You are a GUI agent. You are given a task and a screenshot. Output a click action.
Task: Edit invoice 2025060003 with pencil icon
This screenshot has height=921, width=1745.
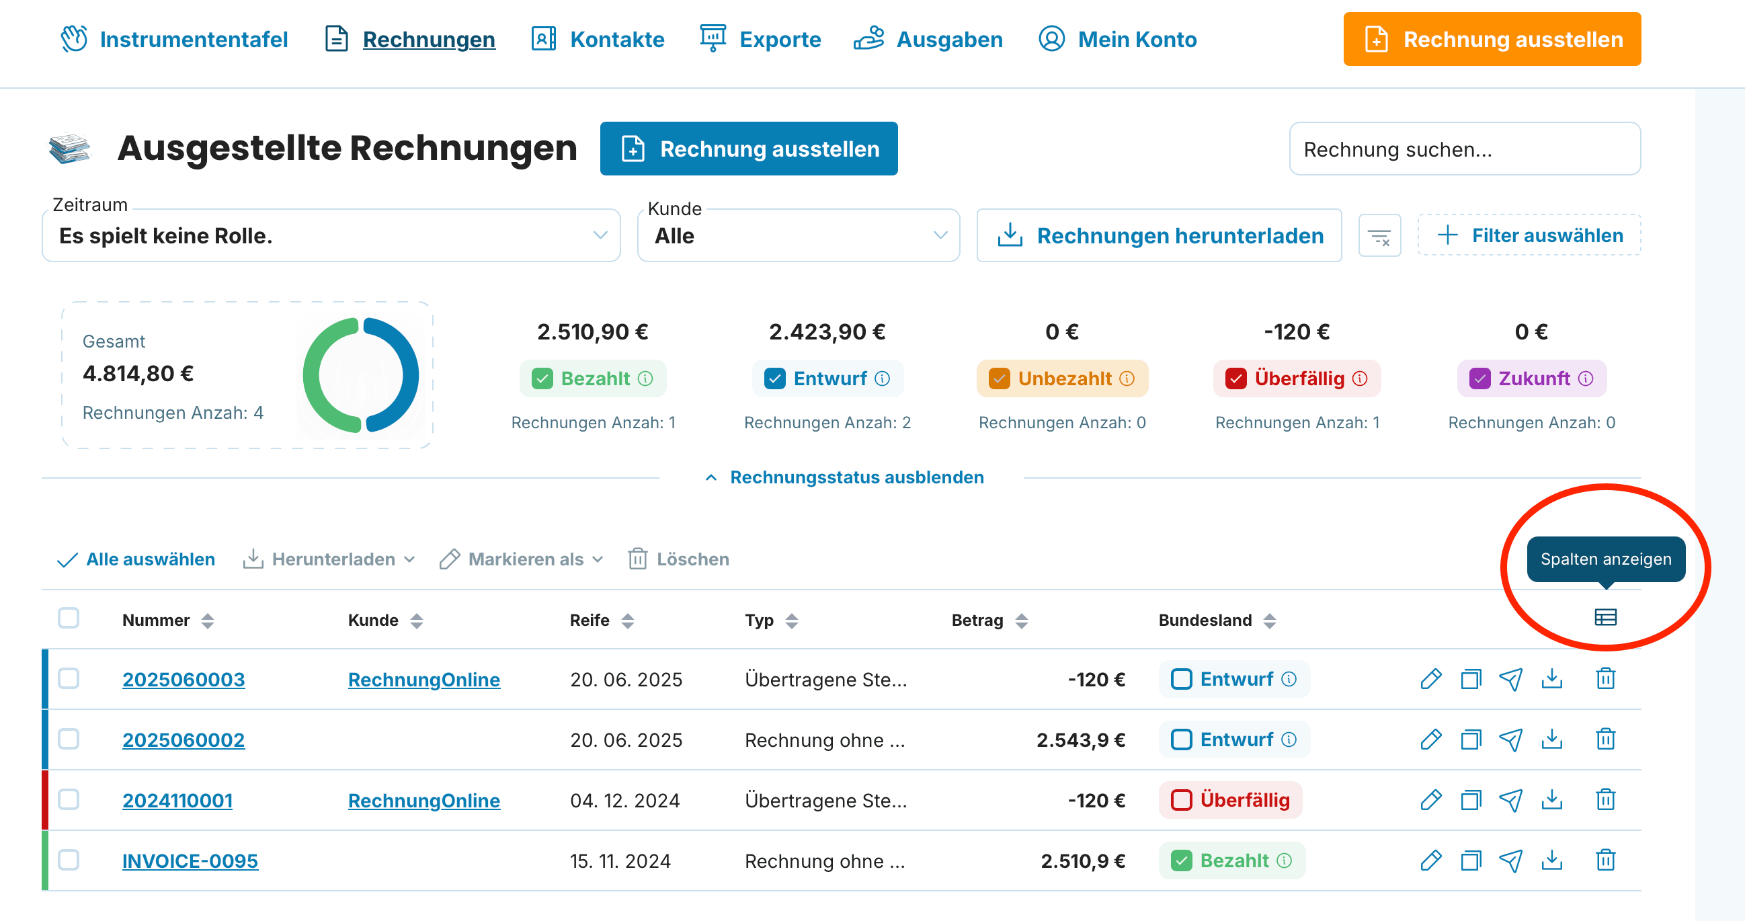point(1430,678)
